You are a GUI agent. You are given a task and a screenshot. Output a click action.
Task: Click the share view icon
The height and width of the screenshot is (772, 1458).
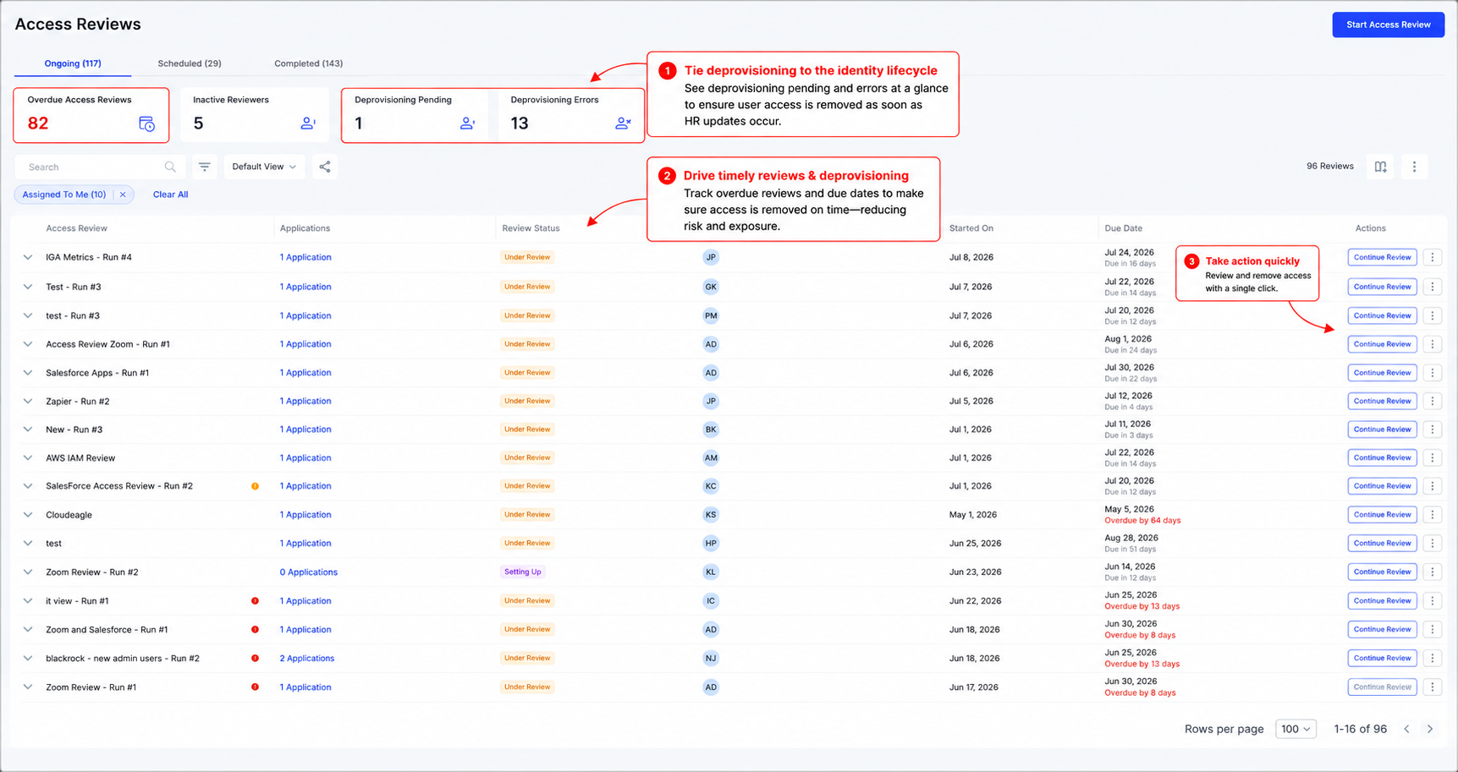tap(325, 167)
